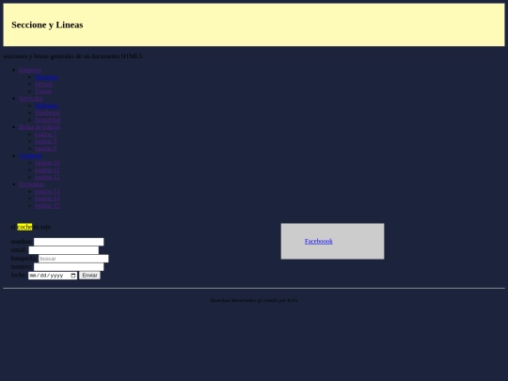508x381 pixels.
Task: Focus the nombre text field
Action: click(69, 242)
